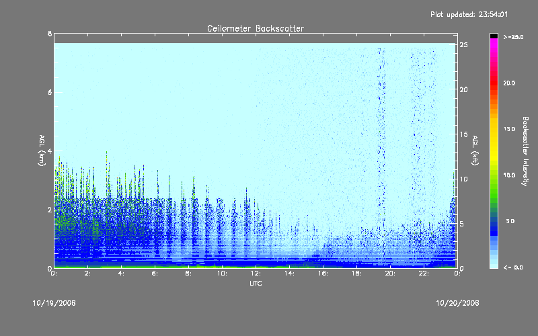This screenshot has width=538, height=336.
Task: Click the magenta colorbar segment near top
Action: 494,44
